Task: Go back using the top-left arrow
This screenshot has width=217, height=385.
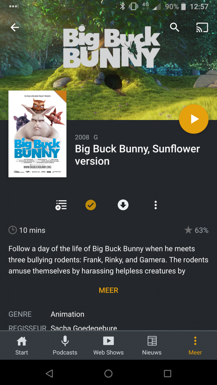Action: (x=15, y=28)
